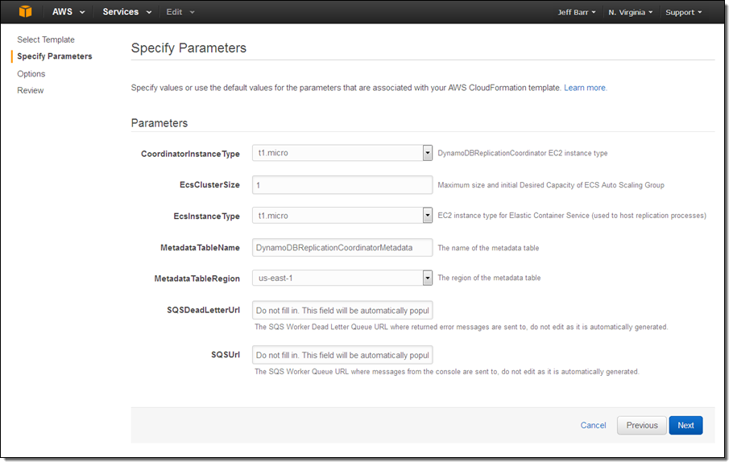Open the N. Virginia region selector
Image resolution: width=733 pixels, height=466 pixels.
(631, 13)
